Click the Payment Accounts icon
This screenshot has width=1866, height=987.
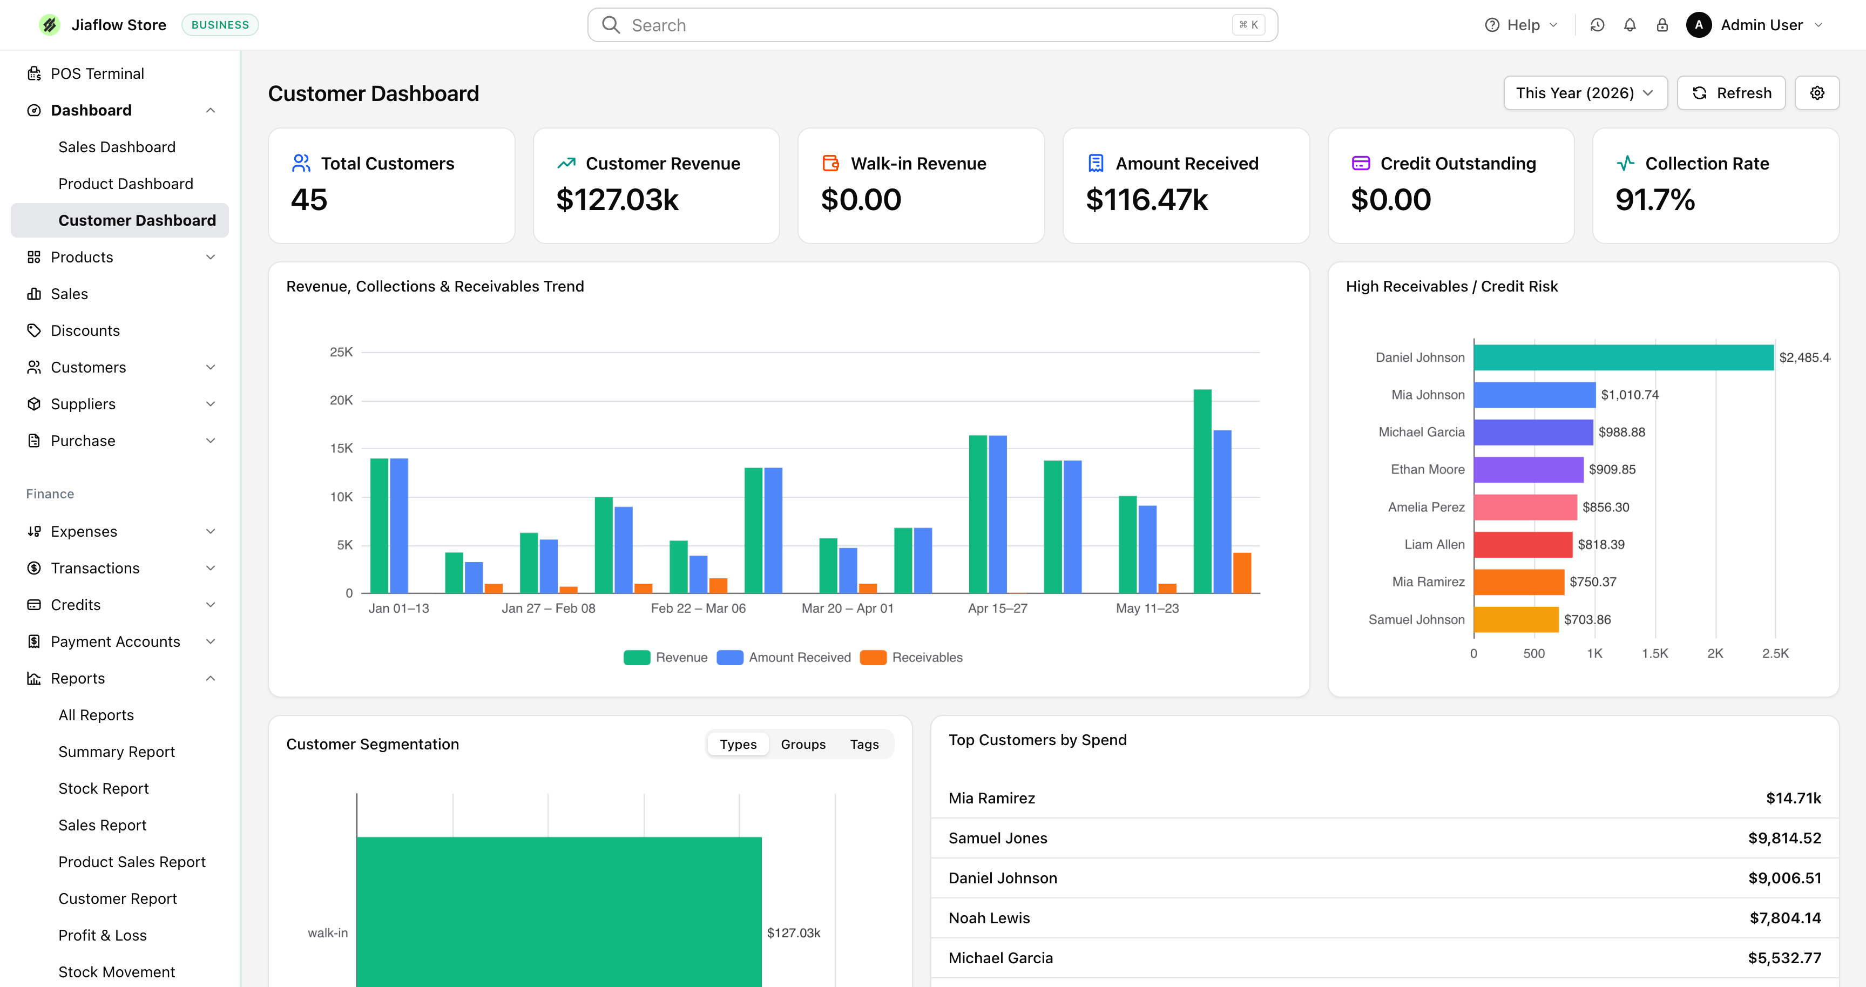[x=34, y=641]
